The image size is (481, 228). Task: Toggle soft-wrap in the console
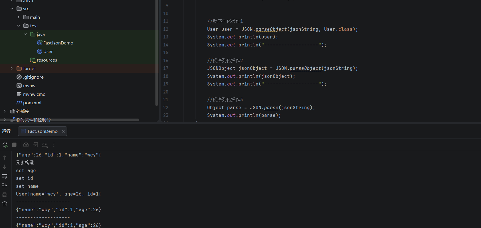pyautogui.click(x=5, y=176)
